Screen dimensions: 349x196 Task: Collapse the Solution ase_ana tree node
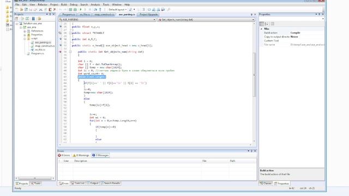pyautogui.click(x=17, y=23)
